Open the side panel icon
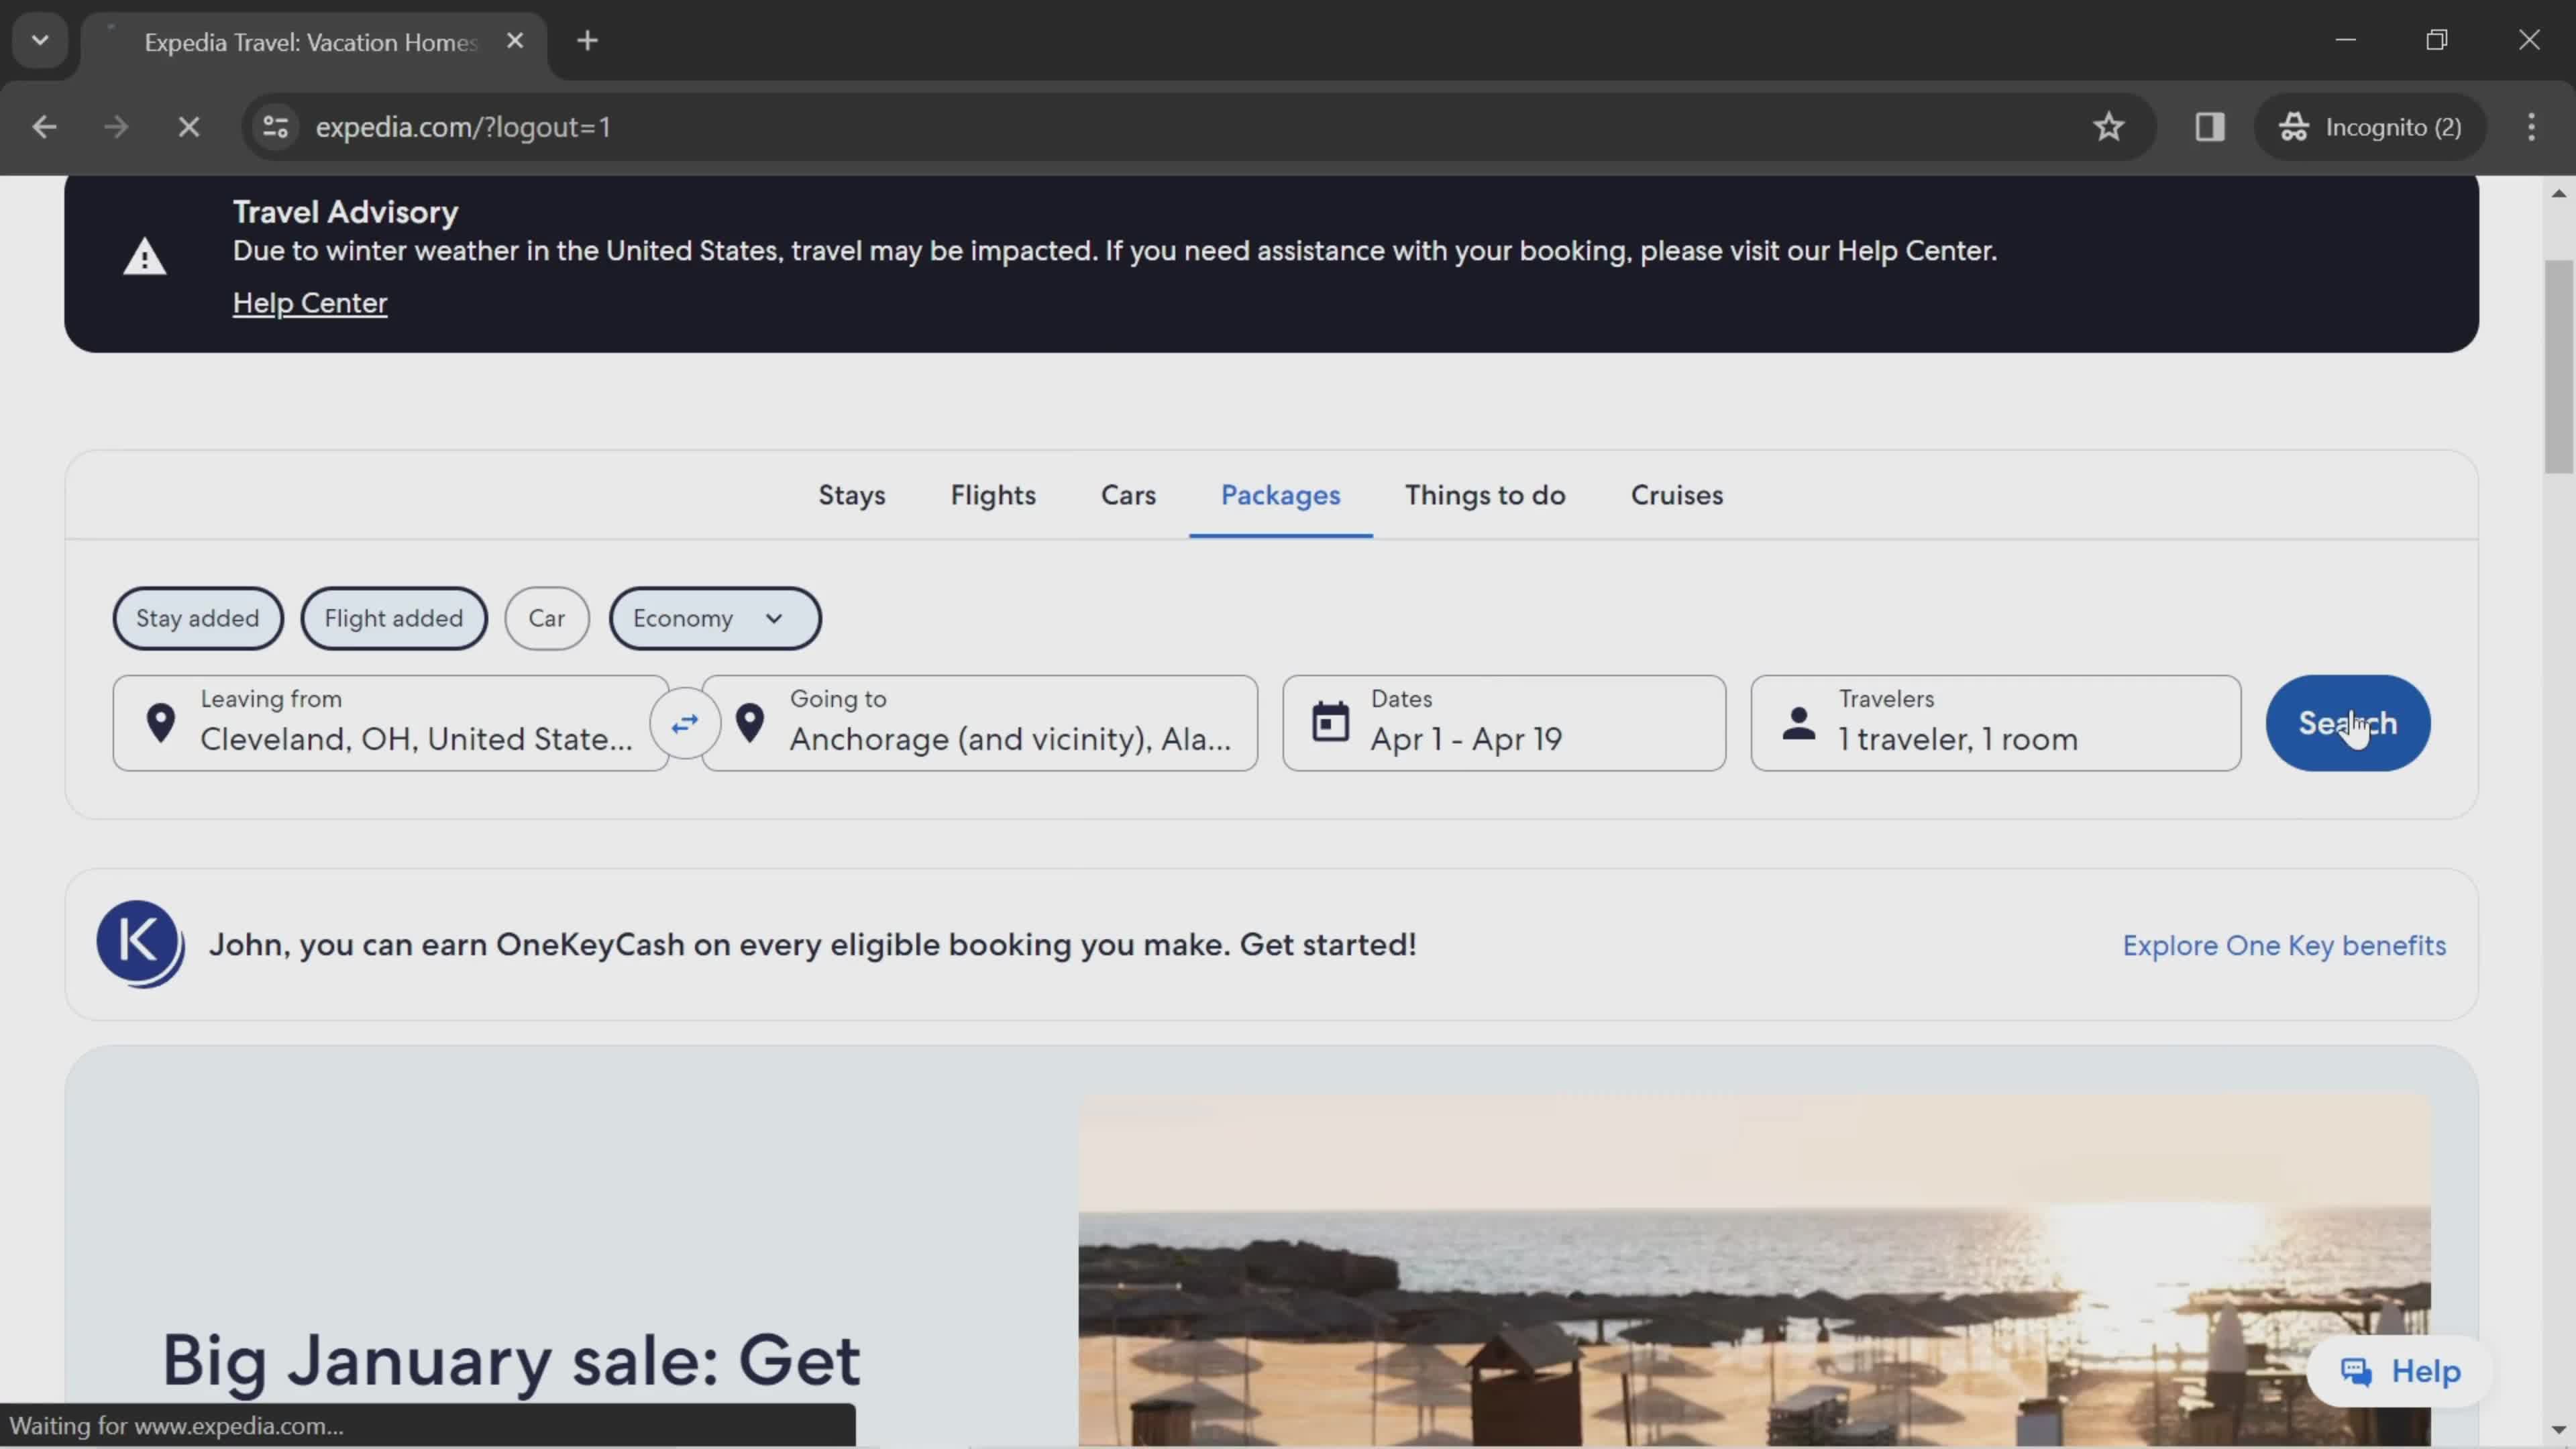The image size is (2576, 1449). [2209, 127]
